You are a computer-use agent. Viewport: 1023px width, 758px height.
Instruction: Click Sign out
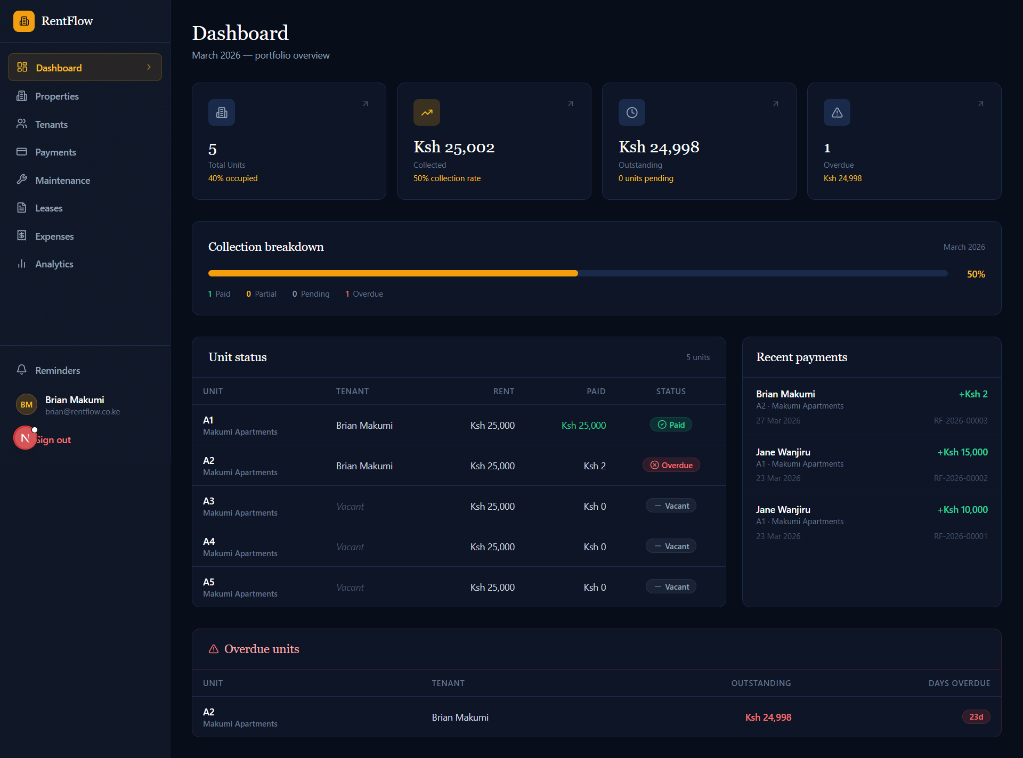tap(53, 440)
